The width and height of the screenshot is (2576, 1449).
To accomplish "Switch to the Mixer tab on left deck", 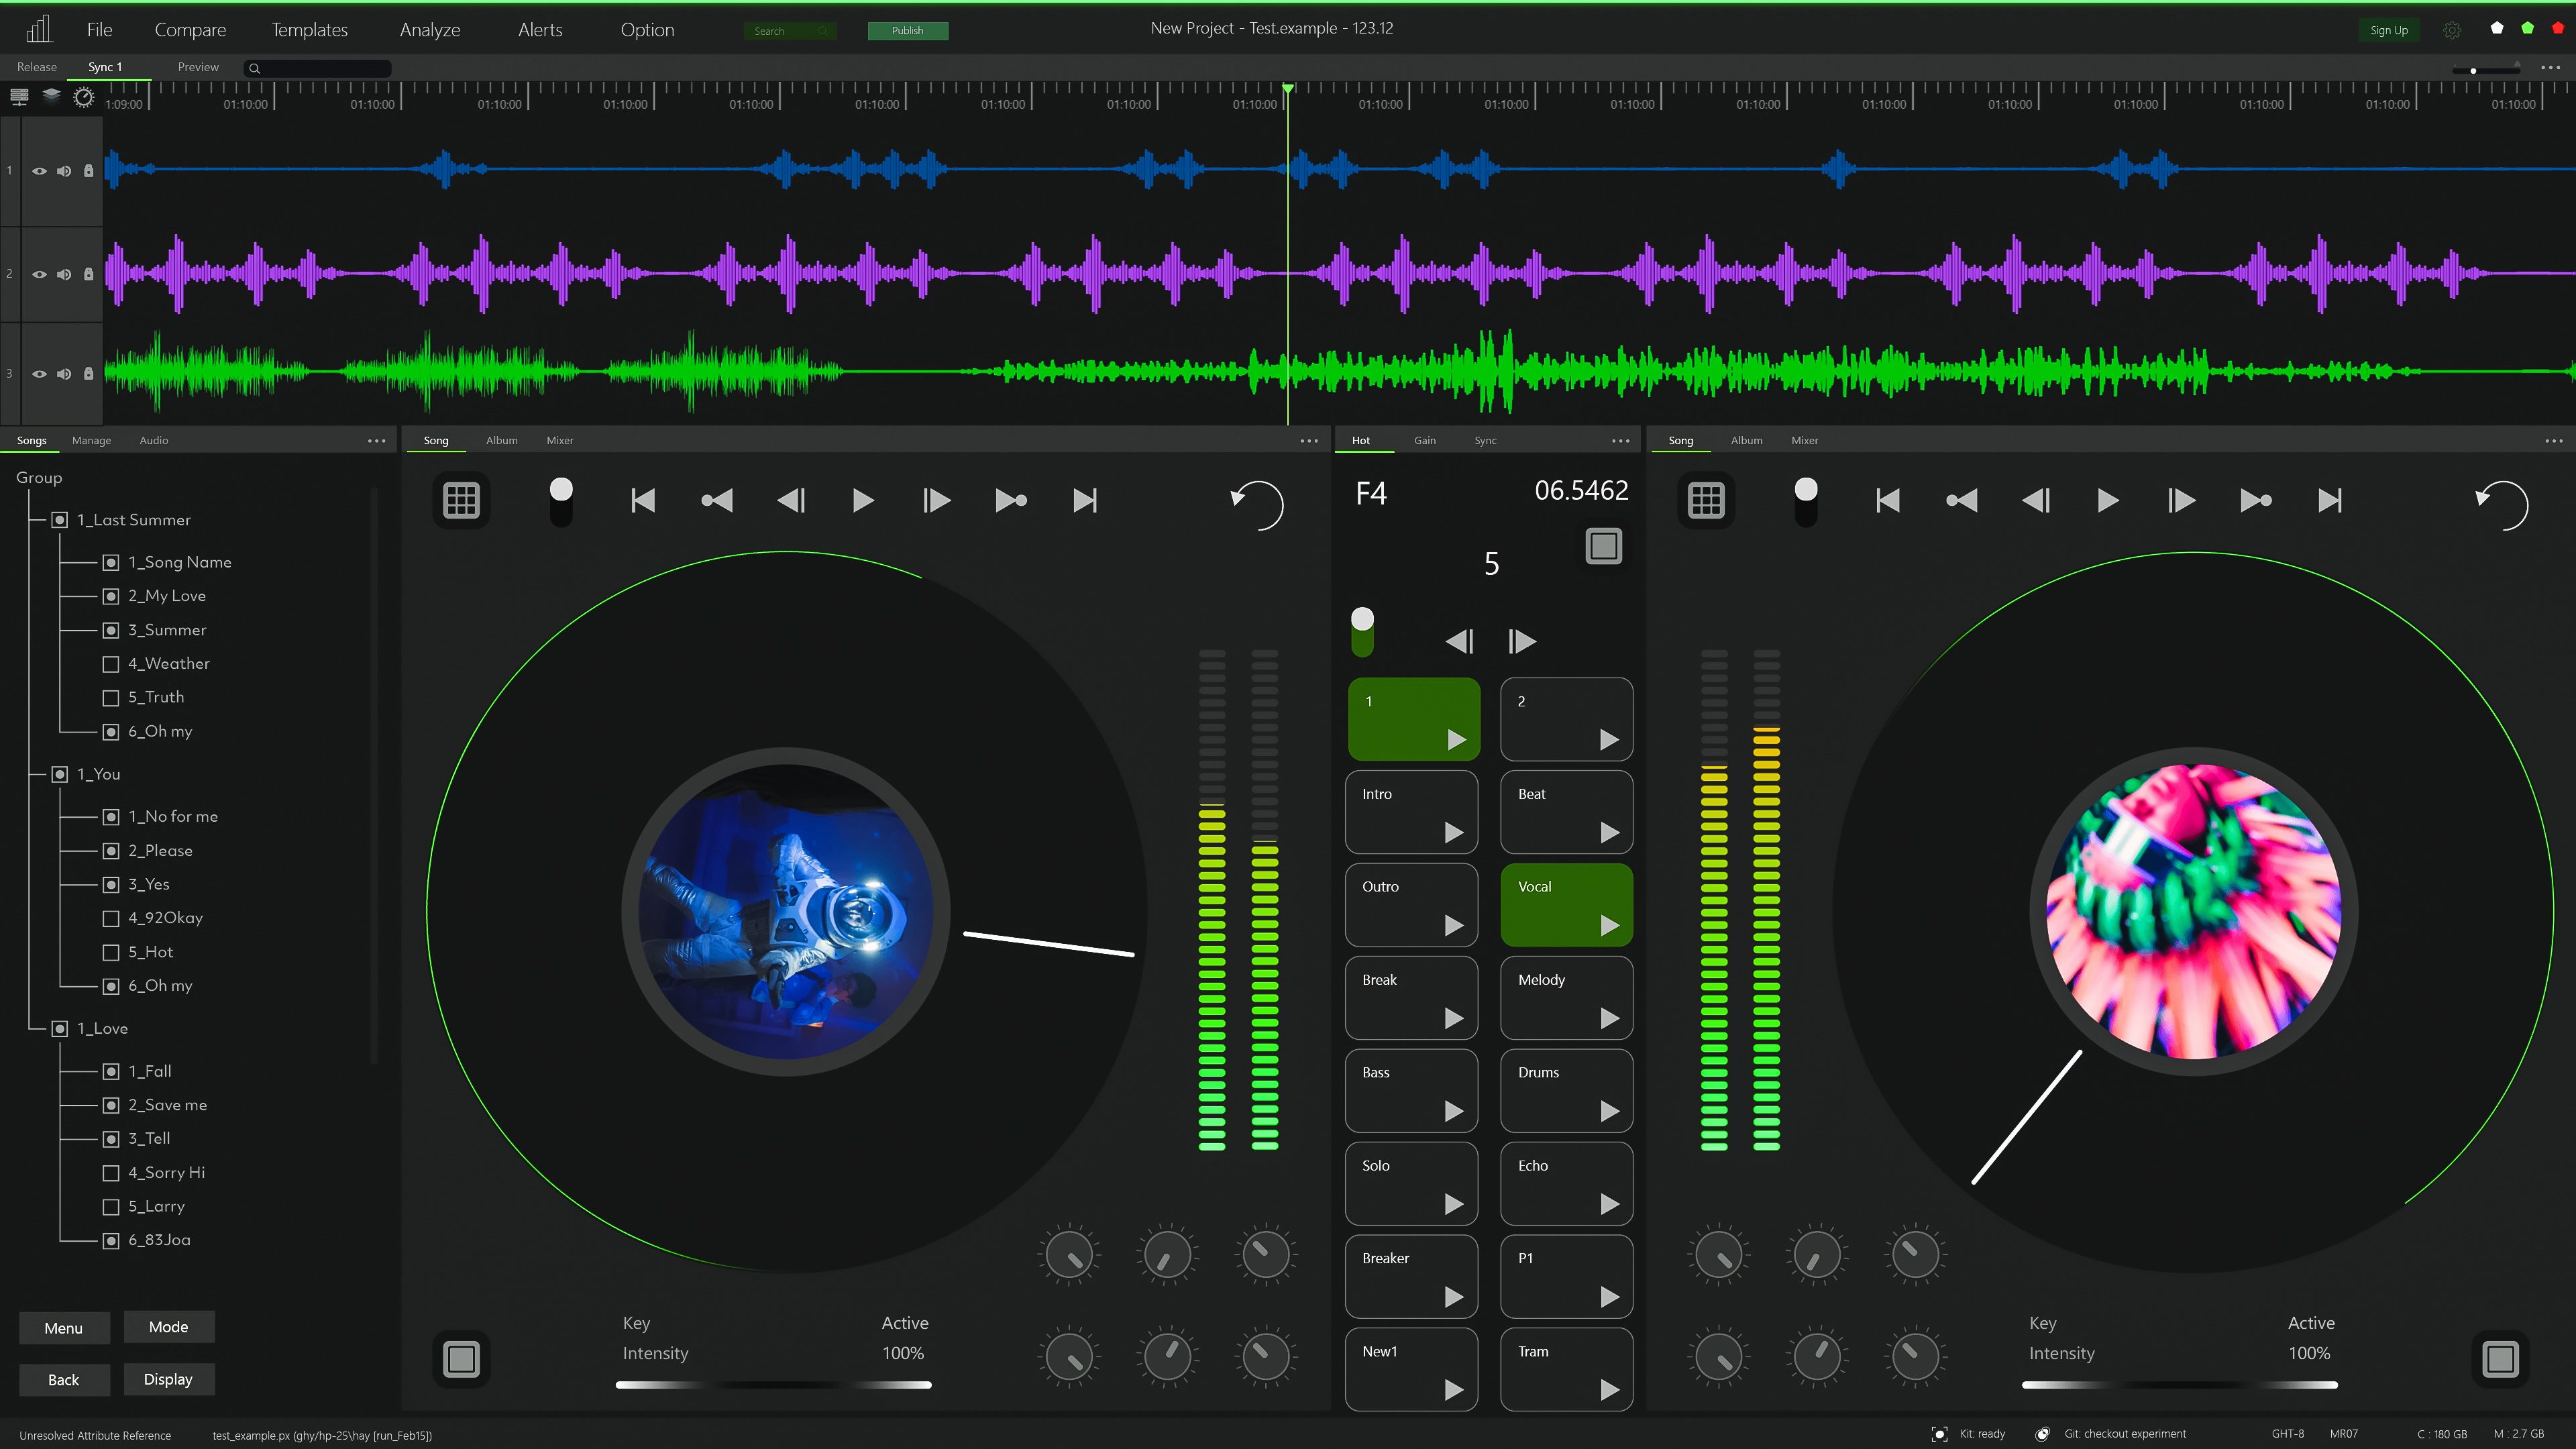I will coord(559,440).
